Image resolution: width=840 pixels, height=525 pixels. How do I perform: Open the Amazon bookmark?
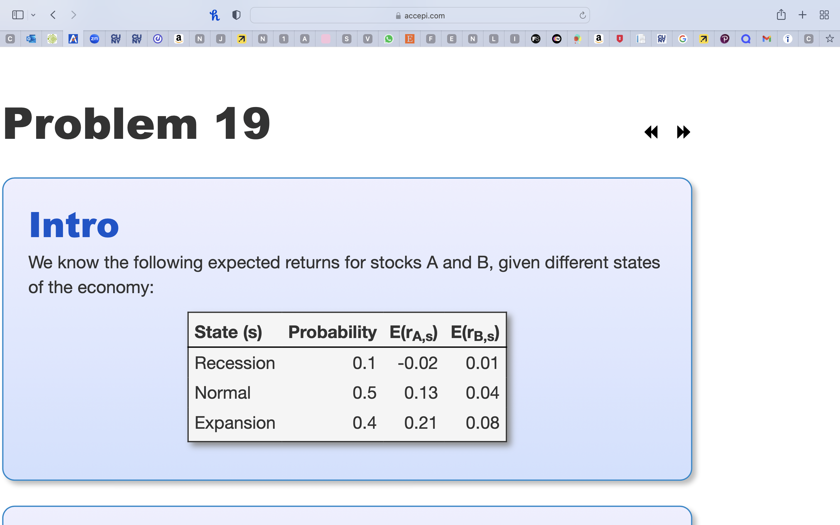tap(178, 39)
